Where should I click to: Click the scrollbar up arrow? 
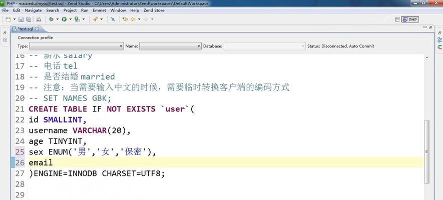pyautogui.click(x=426, y=57)
